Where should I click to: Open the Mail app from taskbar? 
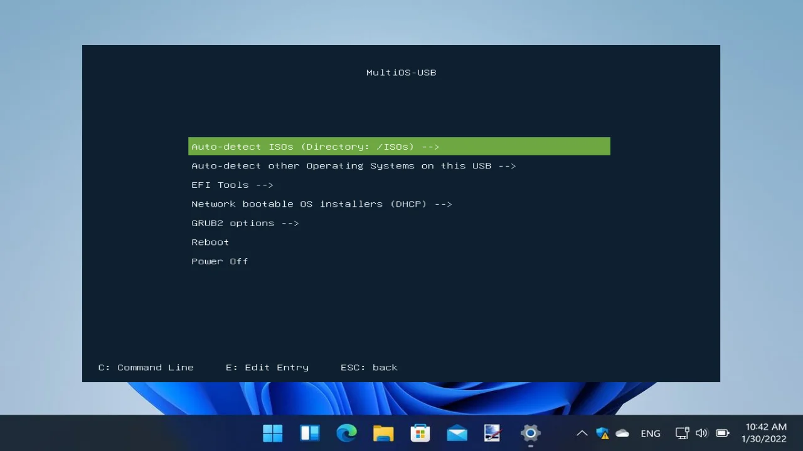[457, 433]
